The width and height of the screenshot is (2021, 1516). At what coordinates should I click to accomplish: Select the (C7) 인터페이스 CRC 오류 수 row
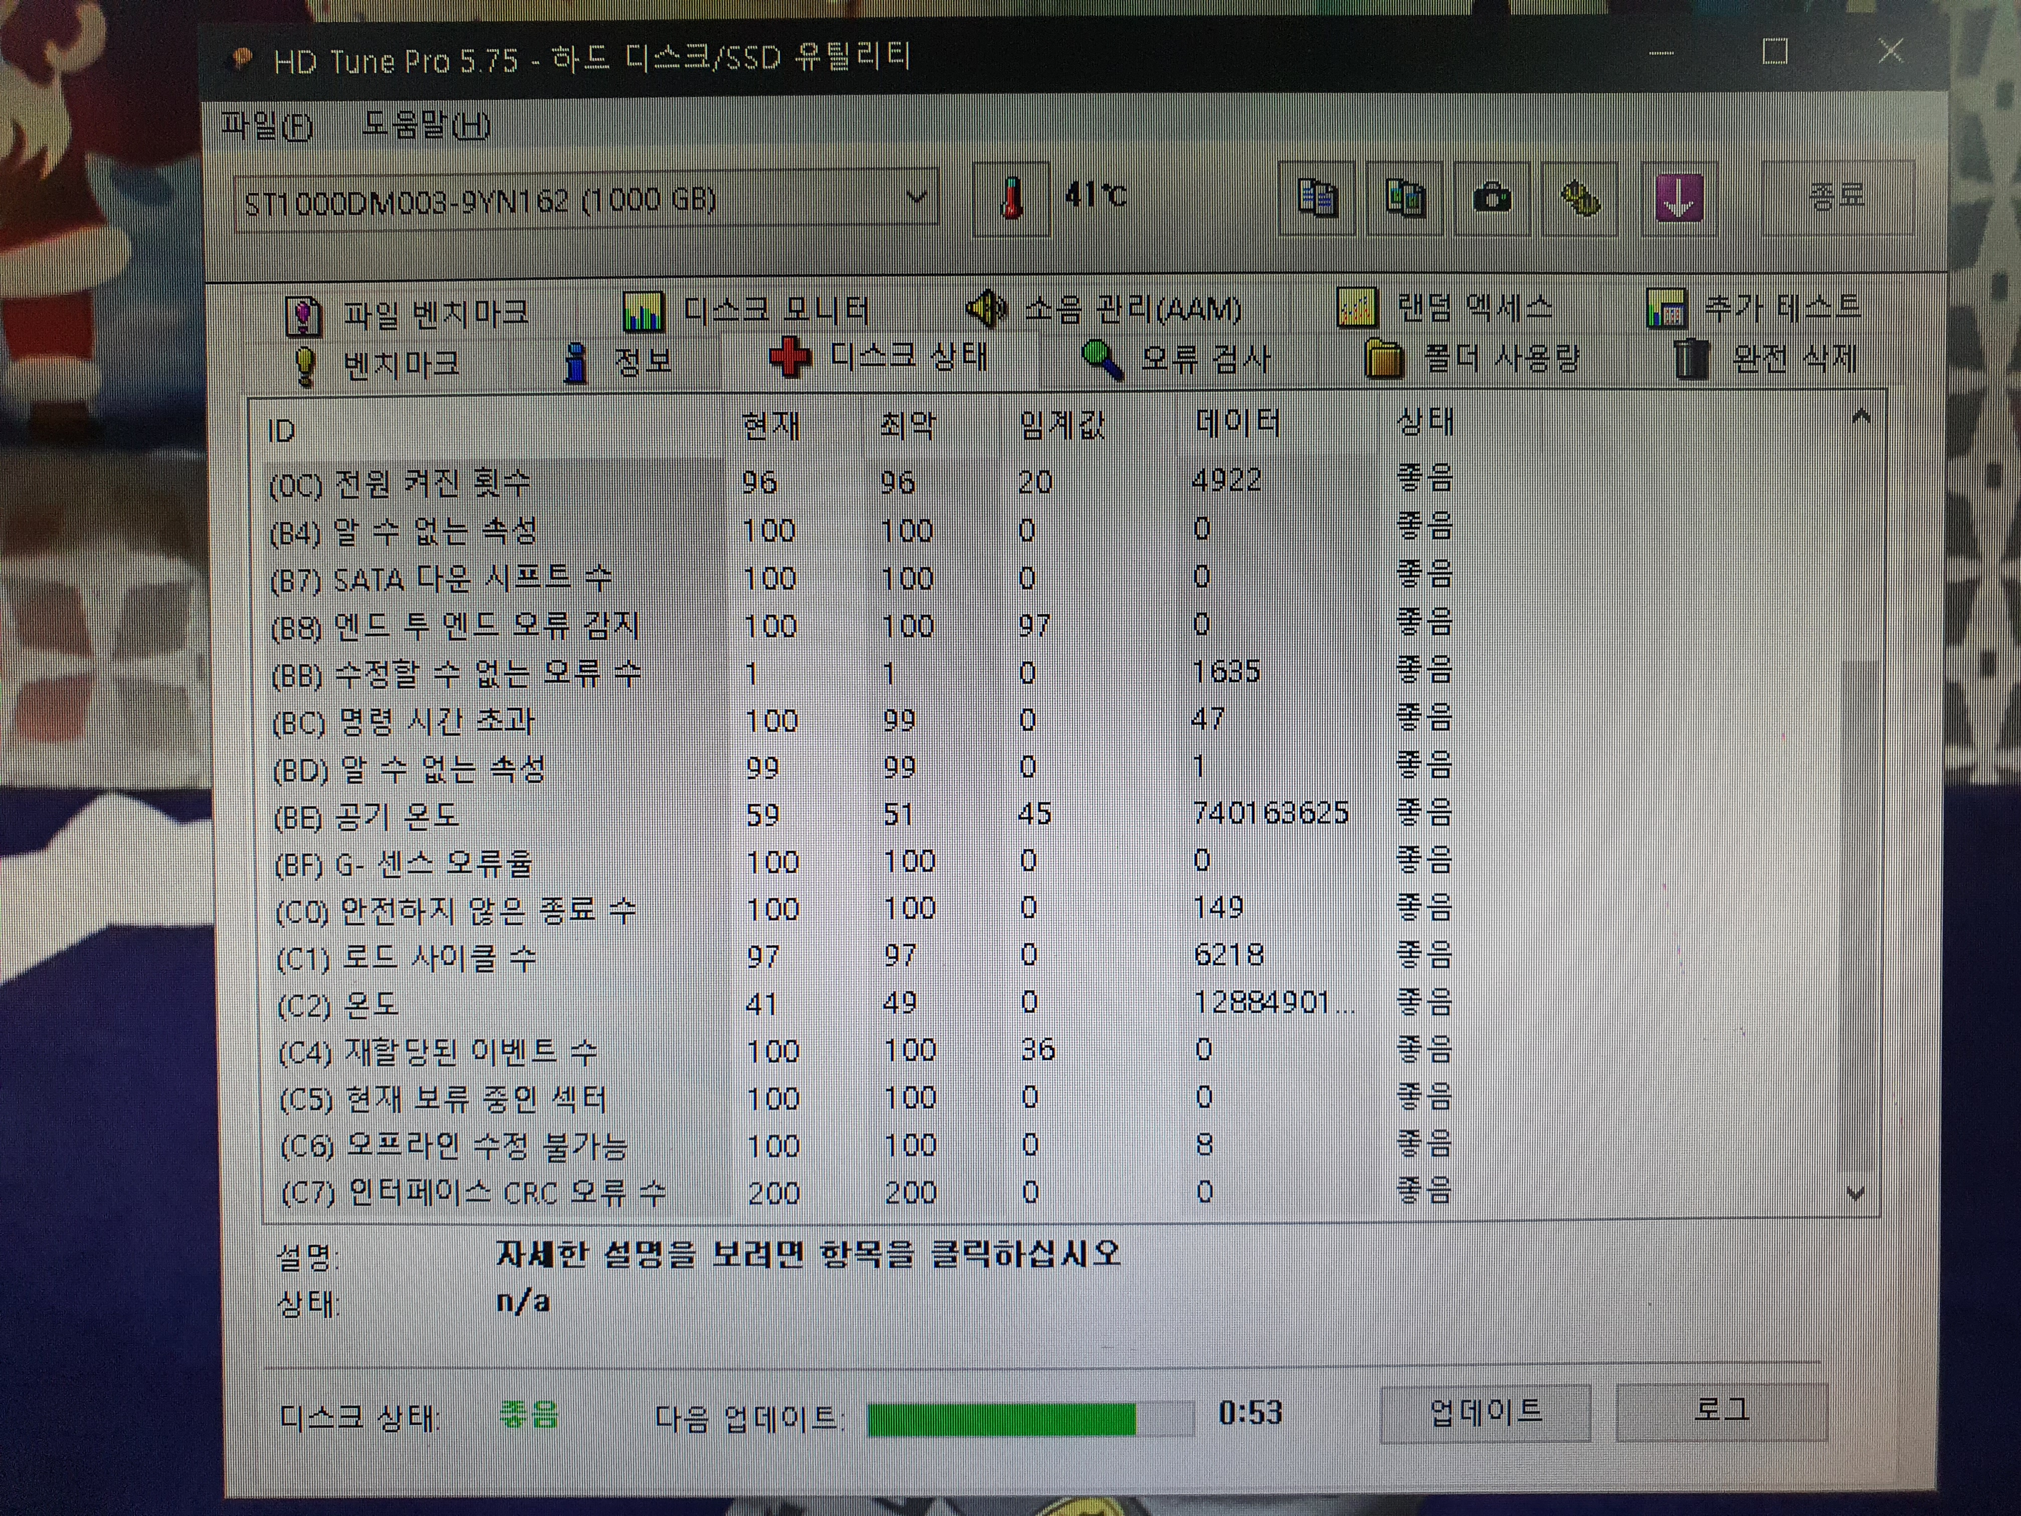(x=1051, y=1194)
